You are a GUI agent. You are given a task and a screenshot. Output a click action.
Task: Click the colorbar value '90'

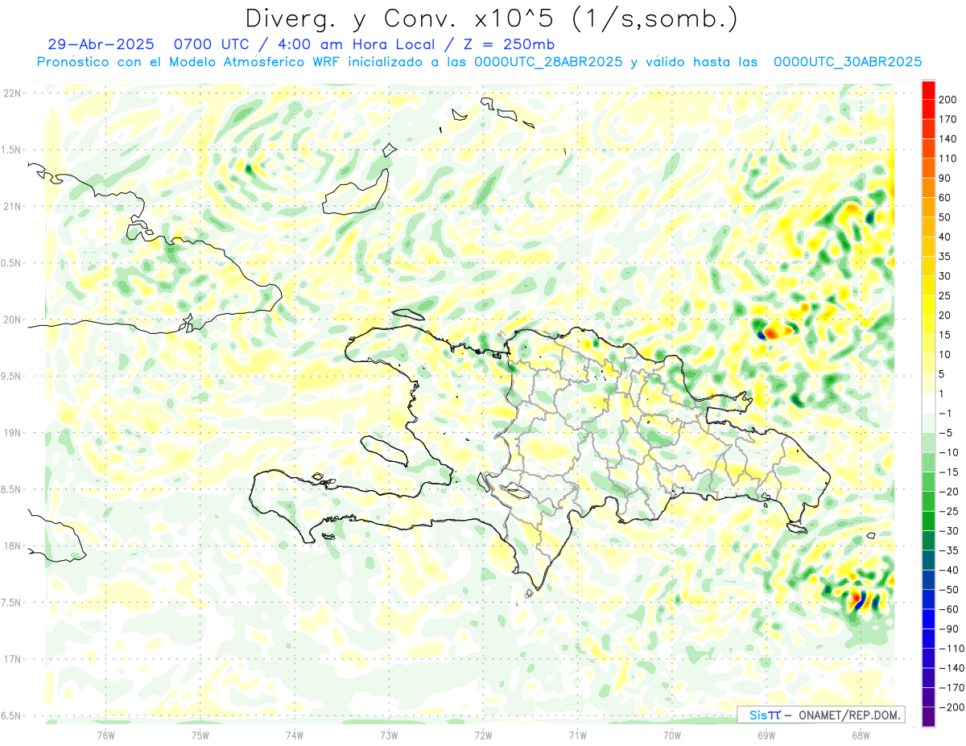point(946,178)
